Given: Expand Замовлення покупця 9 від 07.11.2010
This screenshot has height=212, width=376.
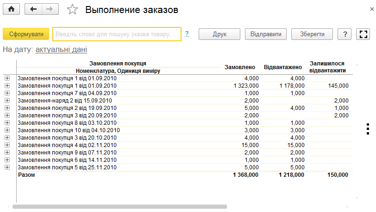Looking at the screenshot, I should click(7, 153).
